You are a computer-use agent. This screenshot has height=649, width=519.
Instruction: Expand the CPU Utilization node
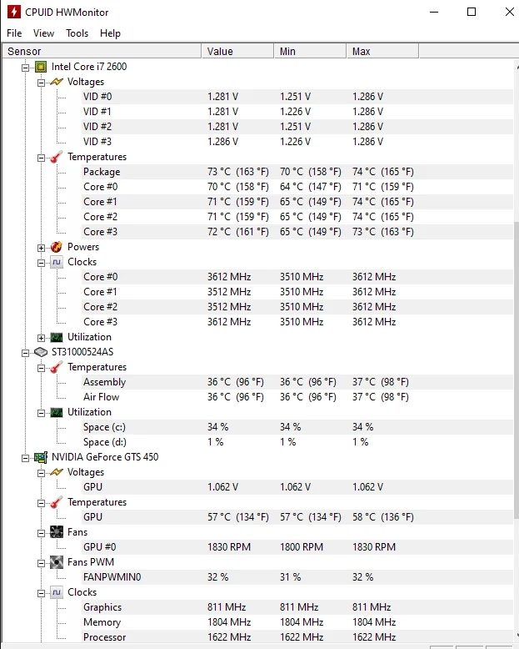pos(42,338)
